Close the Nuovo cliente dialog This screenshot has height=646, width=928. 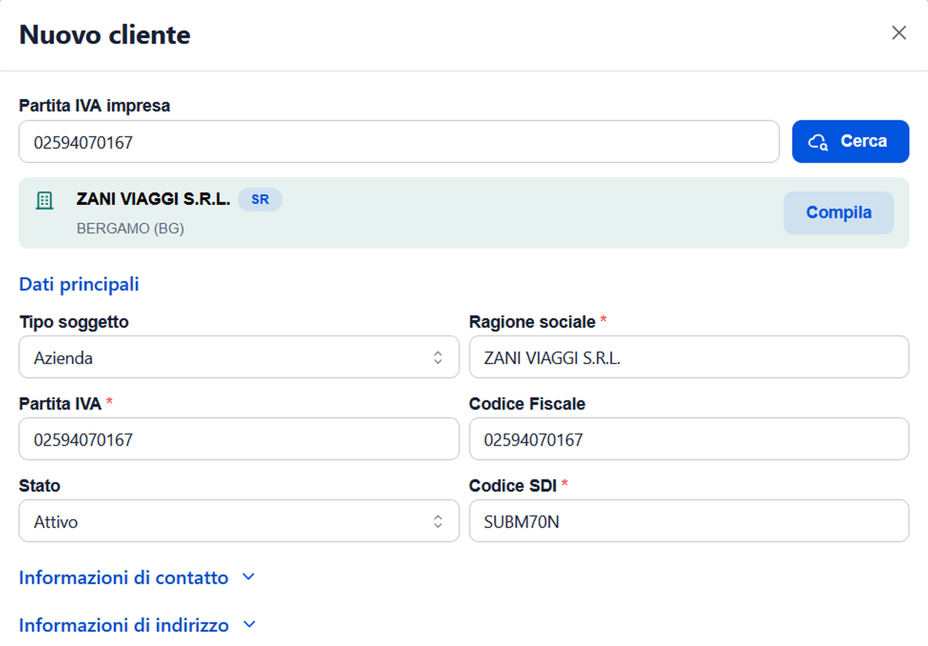click(898, 33)
